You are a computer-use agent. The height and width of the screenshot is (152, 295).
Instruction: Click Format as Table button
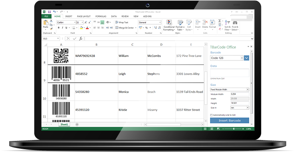(180, 25)
